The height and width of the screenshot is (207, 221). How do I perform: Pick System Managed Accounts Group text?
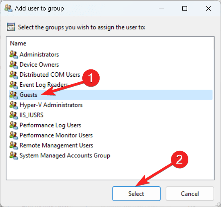tap(65, 156)
